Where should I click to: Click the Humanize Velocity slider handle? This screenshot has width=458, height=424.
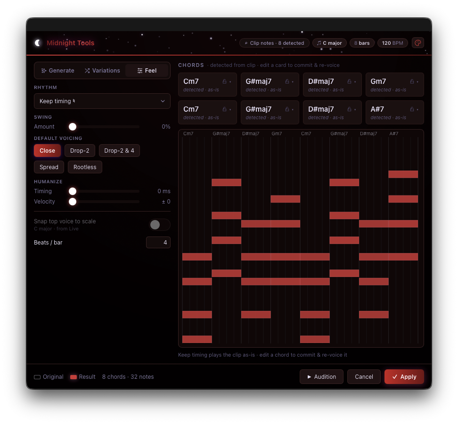point(73,202)
